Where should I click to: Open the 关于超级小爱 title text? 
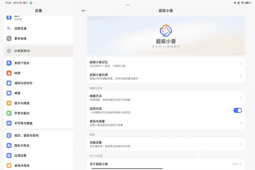pyautogui.click(x=99, y=164)
